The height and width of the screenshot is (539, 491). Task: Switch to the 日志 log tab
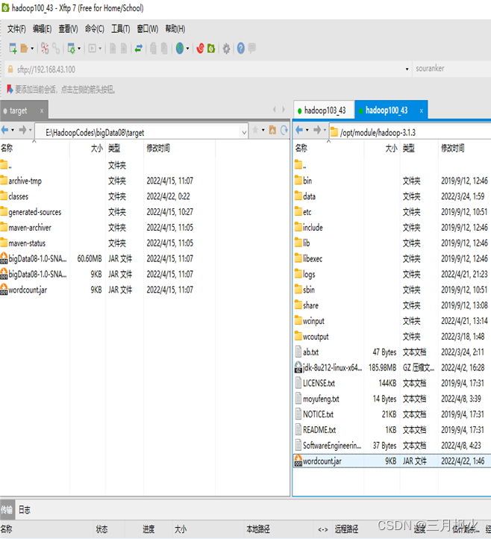(24, 510)
